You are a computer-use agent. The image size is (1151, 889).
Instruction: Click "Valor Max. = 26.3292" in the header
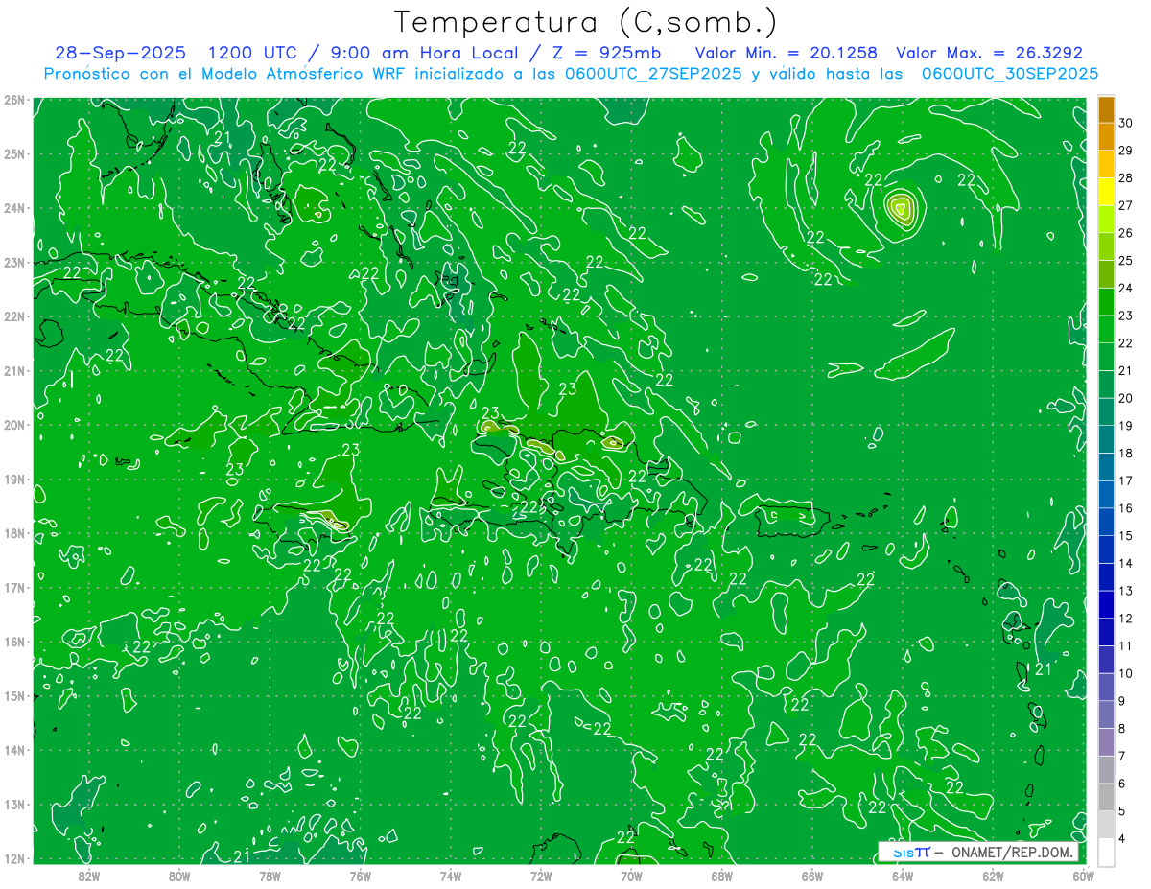click(x=989, y=53)
